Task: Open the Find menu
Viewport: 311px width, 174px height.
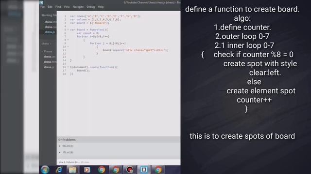Action: pyautogui.click(x=58, y=7)
